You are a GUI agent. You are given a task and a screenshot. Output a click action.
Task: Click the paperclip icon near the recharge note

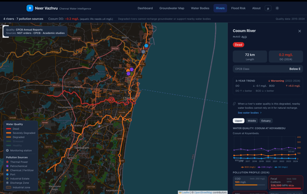234,104
